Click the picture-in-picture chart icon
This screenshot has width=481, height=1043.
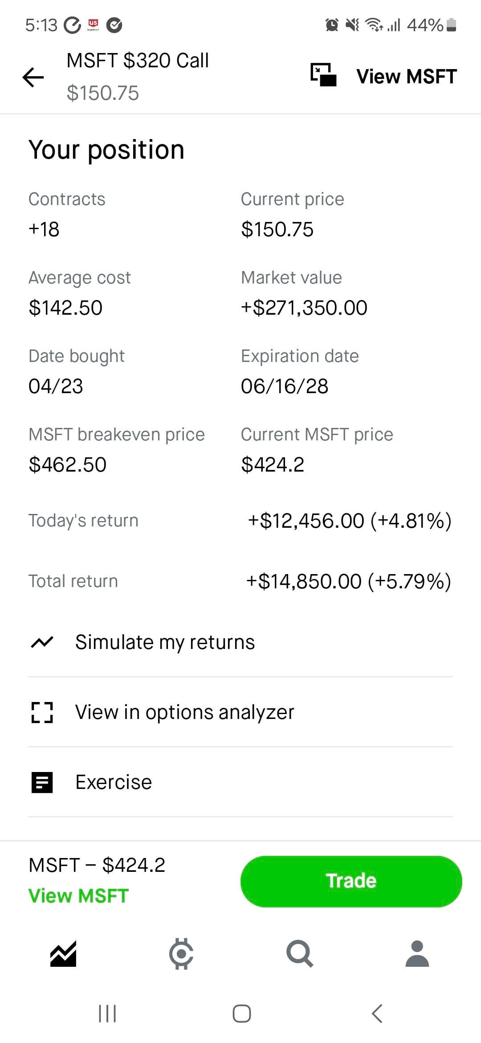point(323,75)
